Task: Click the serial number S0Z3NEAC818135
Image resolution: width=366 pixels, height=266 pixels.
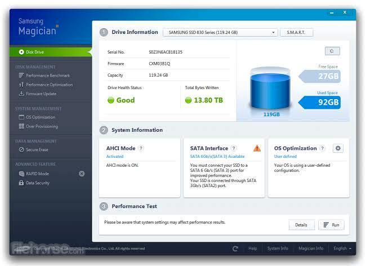Action: tap(166, 52)
